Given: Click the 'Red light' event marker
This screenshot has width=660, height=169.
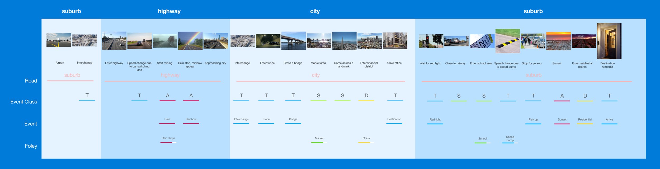Looking at the screenshot, I should point(435,121).
